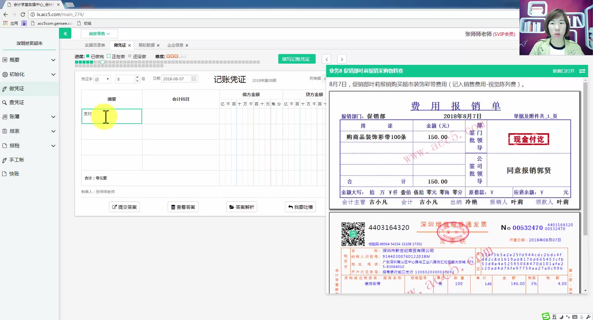This screenshot has height=320, width=593.
Task: Click the 摘要 summary input cell
Action: [x=112, y=116]
